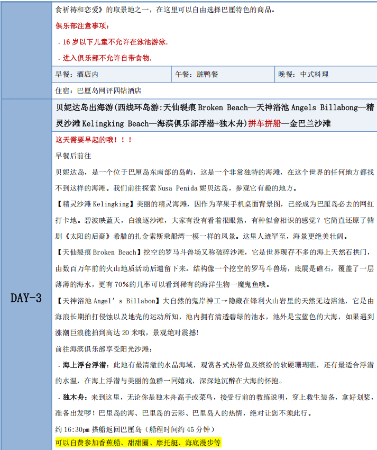
Task: Click the line 早餐后前往
Action: tap(73, 156)
